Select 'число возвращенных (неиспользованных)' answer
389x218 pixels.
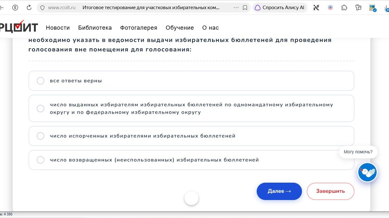[191, 160]
